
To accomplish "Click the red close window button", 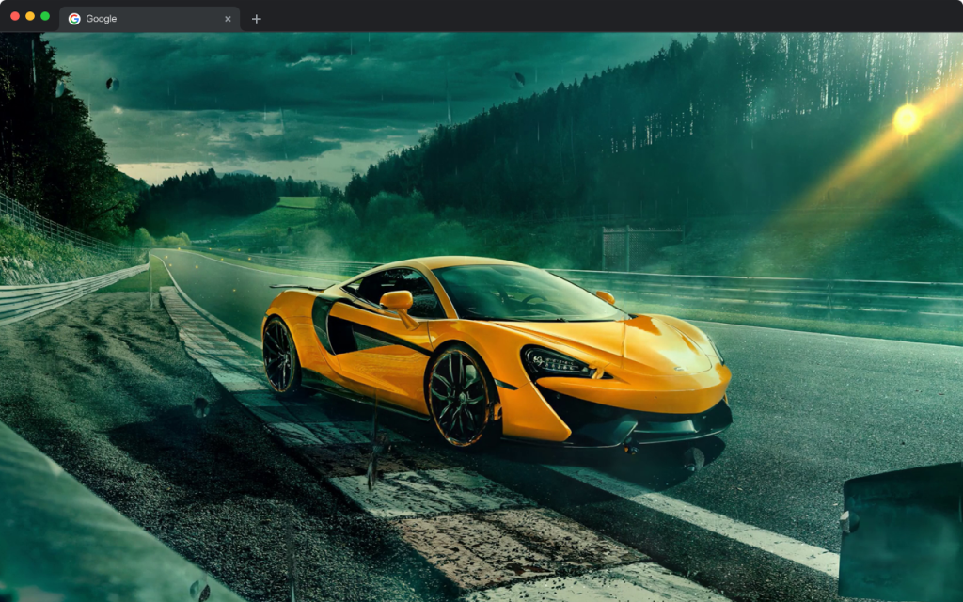I will click(13, 15).
